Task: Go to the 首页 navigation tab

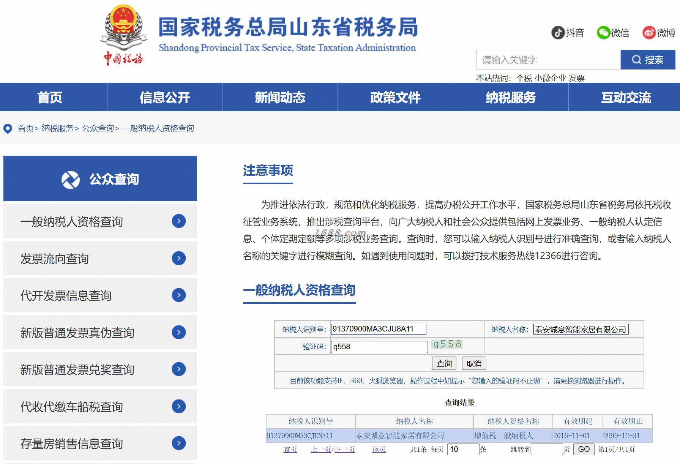Action: [x=50, y=97]
